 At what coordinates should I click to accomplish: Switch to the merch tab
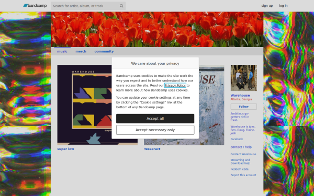tap(81, 51)
